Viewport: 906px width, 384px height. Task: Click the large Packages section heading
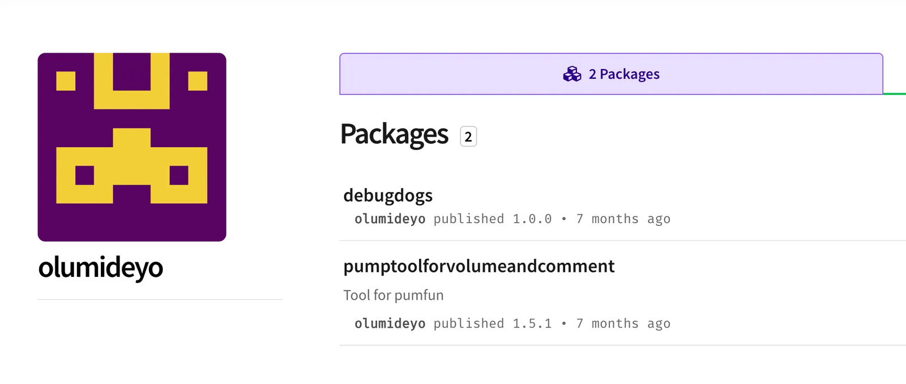click(394, 135)
